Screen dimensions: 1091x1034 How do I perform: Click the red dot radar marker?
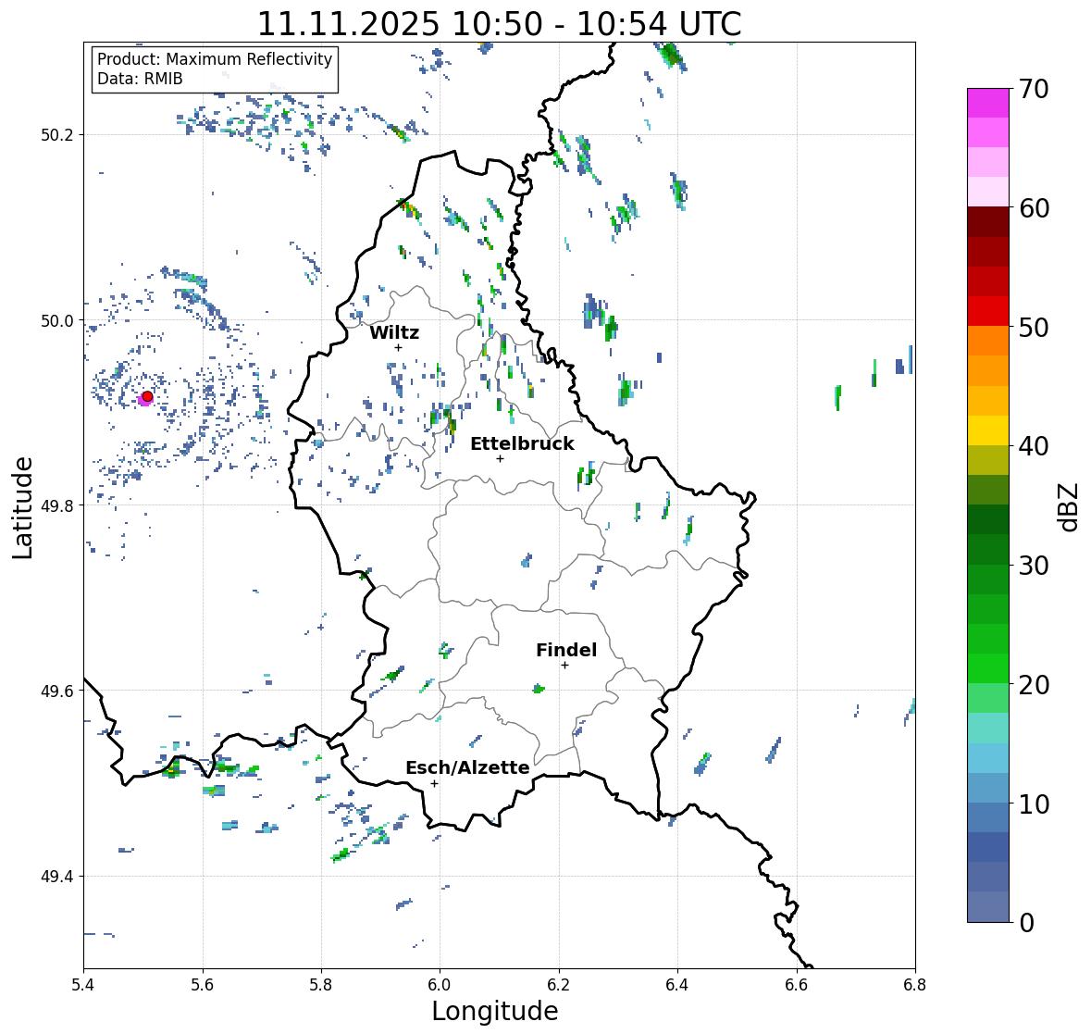(147, 396)
